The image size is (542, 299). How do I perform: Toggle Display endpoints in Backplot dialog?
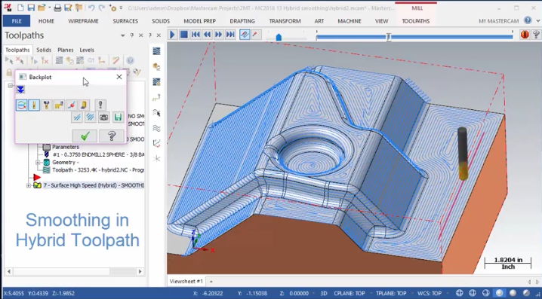[x=71, y=105]
